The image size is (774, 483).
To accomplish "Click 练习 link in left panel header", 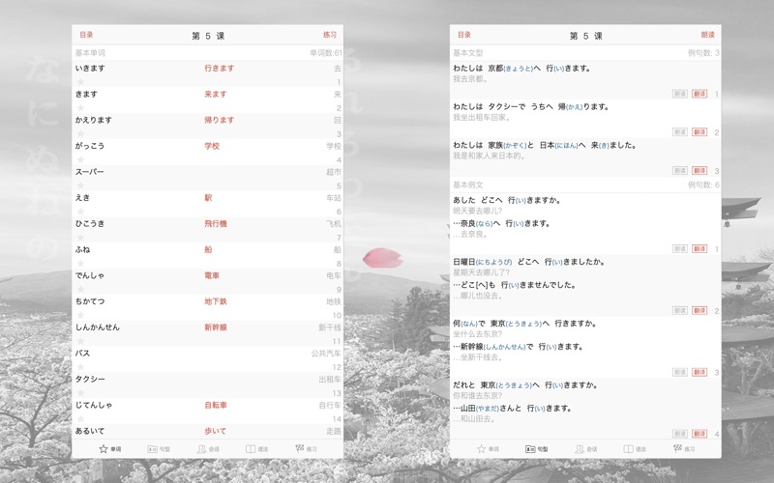I will click(x=330, y=35).
